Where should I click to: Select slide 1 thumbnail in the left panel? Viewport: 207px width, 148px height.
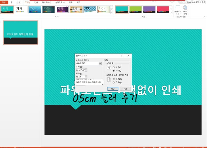click(x=21, y=33)
